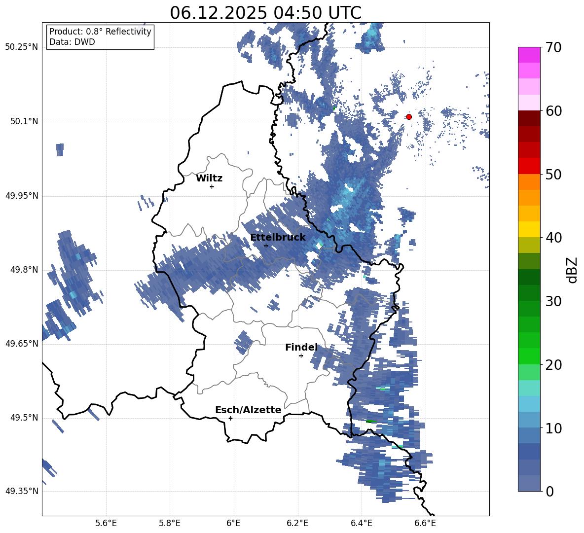Click the Findel station marker cross
The height and width of the screenshot is (533, 584).
[301, 356]
